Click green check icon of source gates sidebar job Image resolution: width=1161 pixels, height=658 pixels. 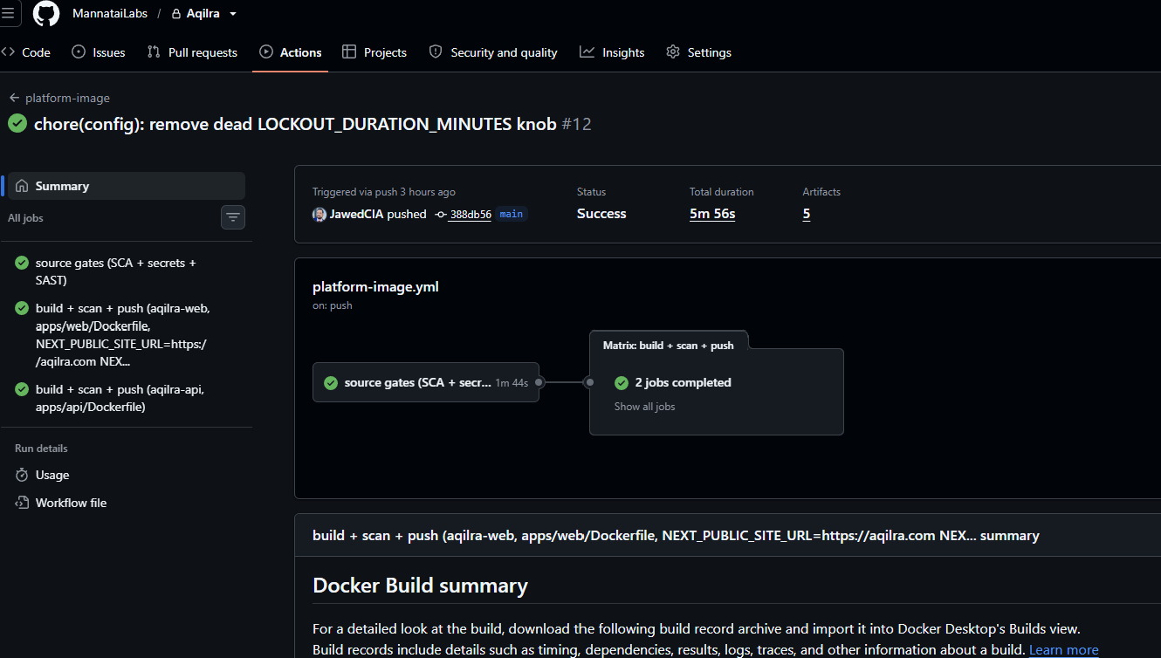22,263
